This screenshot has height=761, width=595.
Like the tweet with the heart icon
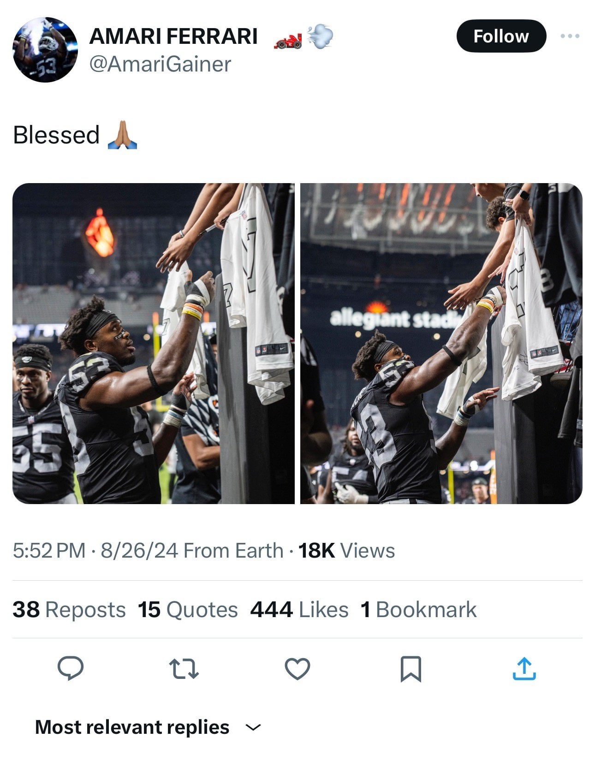(x=297, y=669)
